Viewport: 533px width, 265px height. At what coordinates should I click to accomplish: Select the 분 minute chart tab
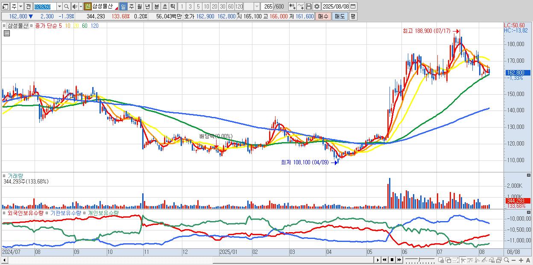(156, 6)
